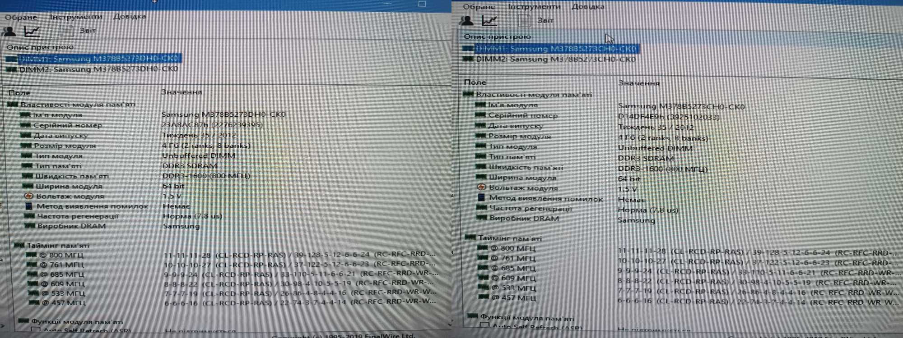
Task: Select Функції модуля пам'яті group in left window
Action: click(x=77, y=322)
